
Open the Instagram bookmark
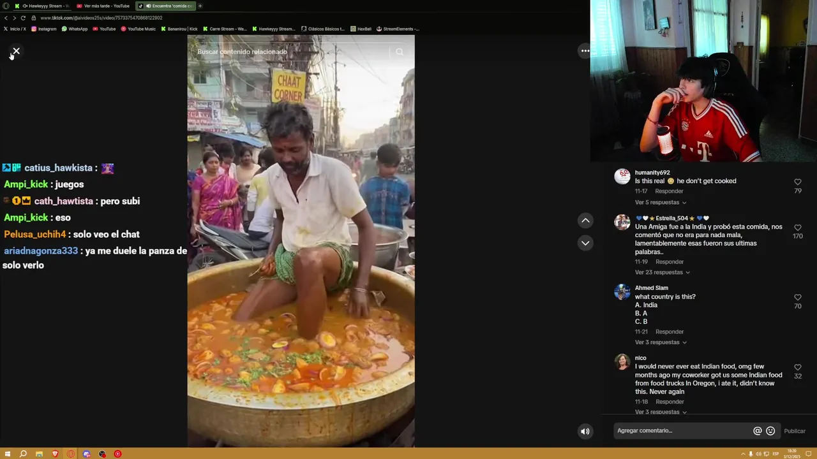coord(44,29)
